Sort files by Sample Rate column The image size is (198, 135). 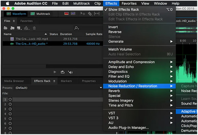pyautogui.click(x=94, y=34)
